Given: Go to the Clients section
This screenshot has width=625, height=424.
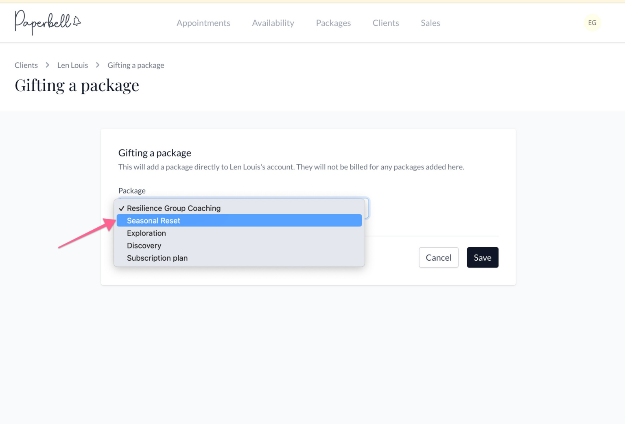Looking at the screenshot, I should pyautogui.click(x=385, y=23).
